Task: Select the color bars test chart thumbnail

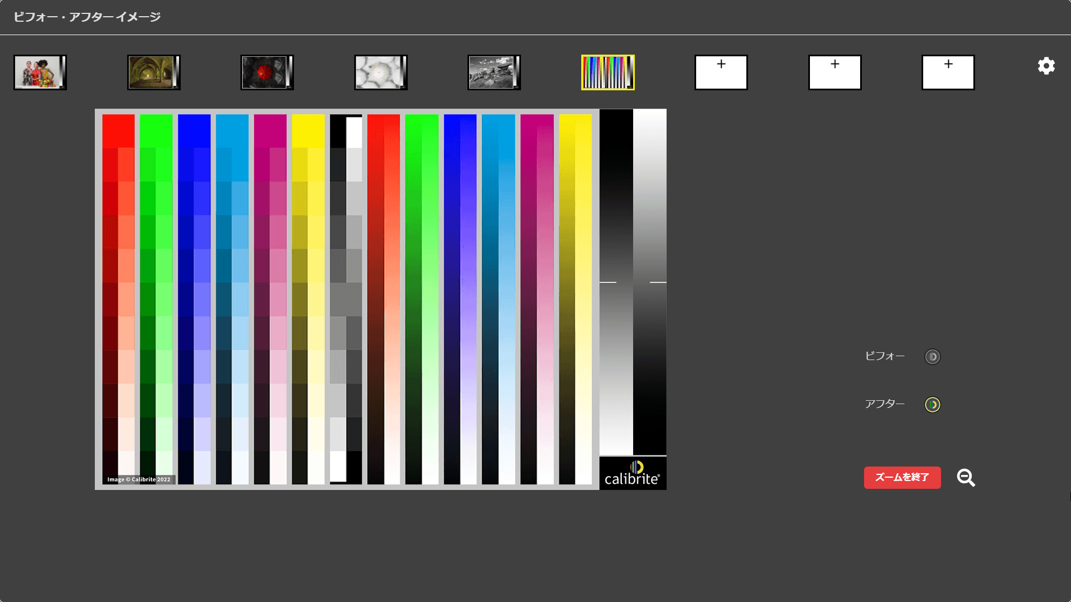Action: coord(607,72)
